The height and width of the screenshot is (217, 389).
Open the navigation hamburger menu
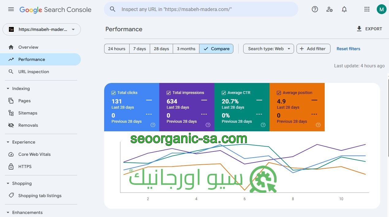(x=11, y=9)
